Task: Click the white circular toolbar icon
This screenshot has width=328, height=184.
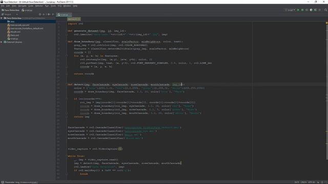Action: (311, 10)
